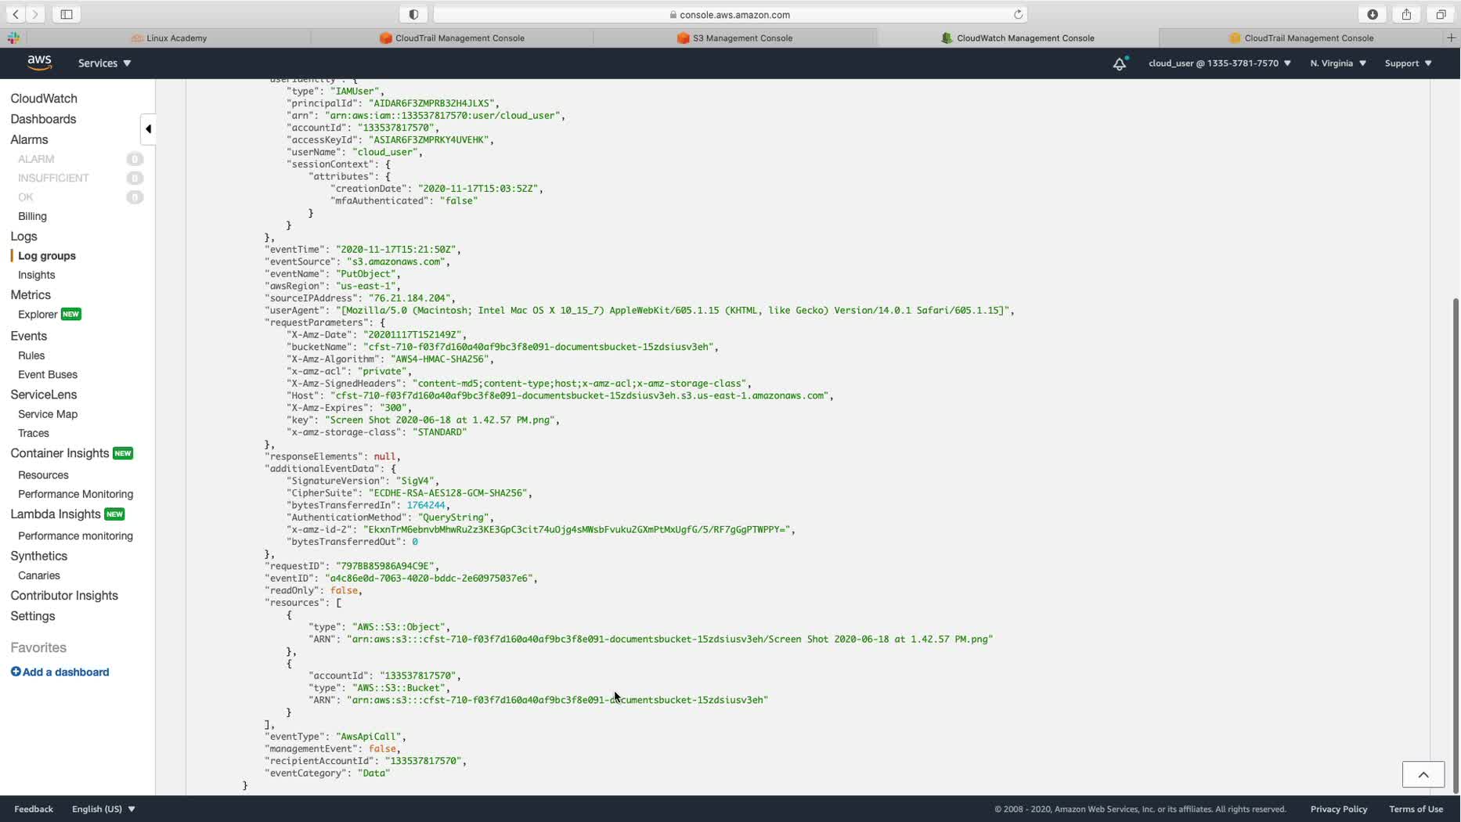Image resolution: width=1461 pixels, height=822 pixels.
Task: Open the Billing alarms link
Action: point(32,216)
